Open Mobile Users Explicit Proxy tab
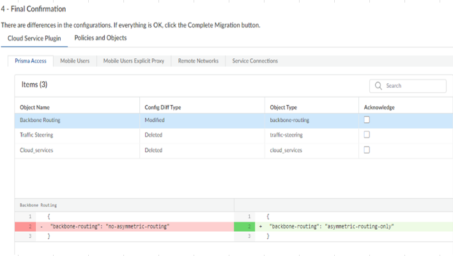The width and height of the screenshot is (453, 256). [x=134, y=61]
